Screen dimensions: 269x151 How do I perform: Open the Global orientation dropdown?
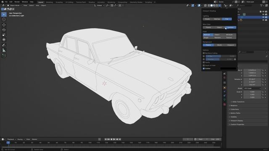[99, 5]
